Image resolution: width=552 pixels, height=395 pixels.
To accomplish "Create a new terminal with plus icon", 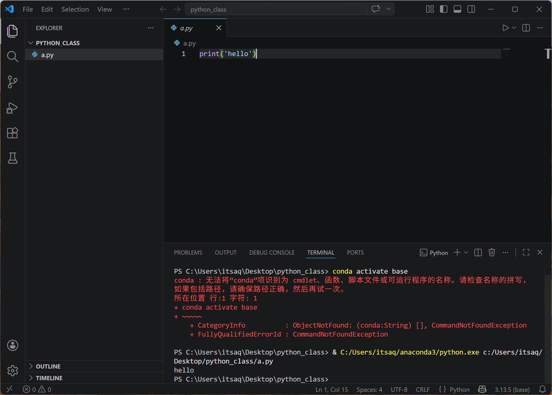I will point(457,252).
